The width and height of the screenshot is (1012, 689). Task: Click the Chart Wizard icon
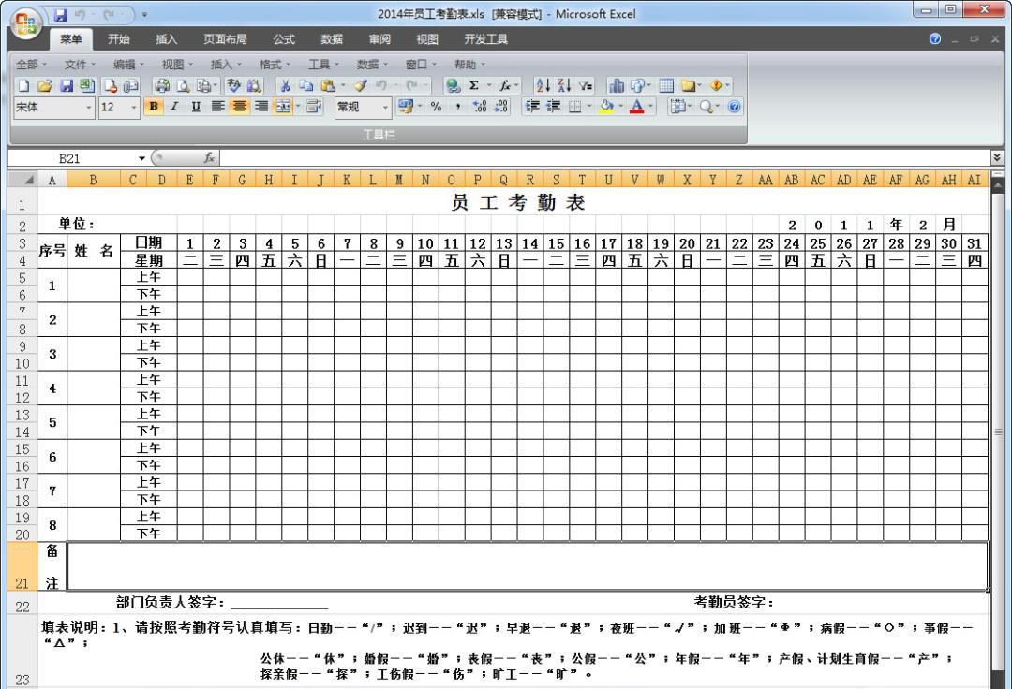click(618, 84)
